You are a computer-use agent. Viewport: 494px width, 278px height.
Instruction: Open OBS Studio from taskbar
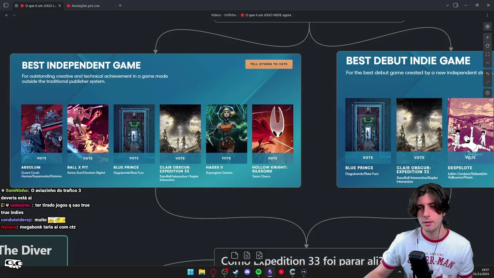[225, 272]
